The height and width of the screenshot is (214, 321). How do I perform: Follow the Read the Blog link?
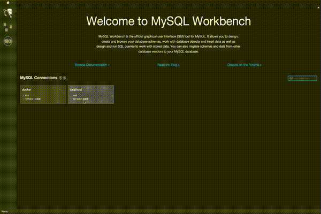point(169,65)
